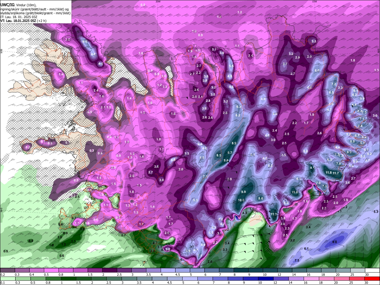The width and height of the screenshot is (380, 285).
Task: Click the 9.7 precipitation value on the map
Action: (x=230, y=153)
